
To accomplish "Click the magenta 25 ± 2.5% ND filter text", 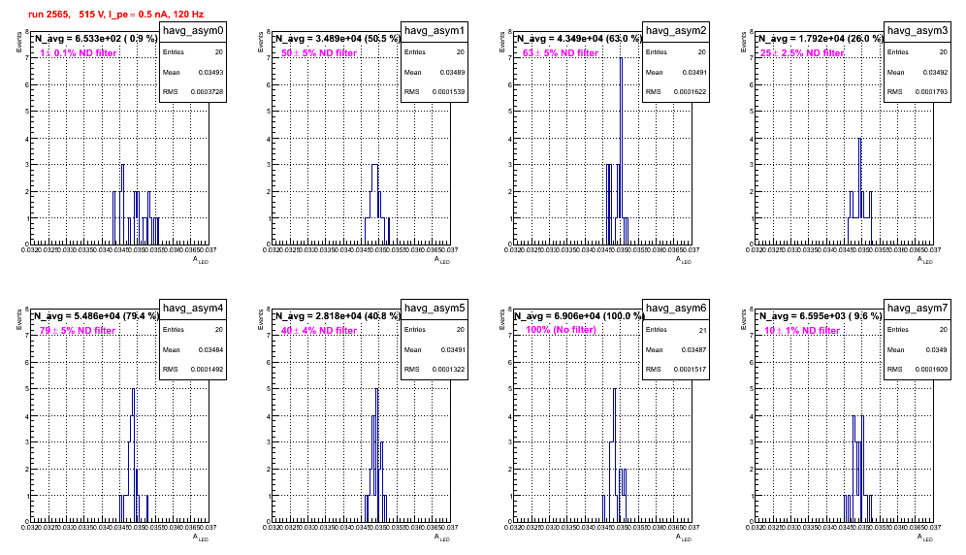I will [802, 53].
